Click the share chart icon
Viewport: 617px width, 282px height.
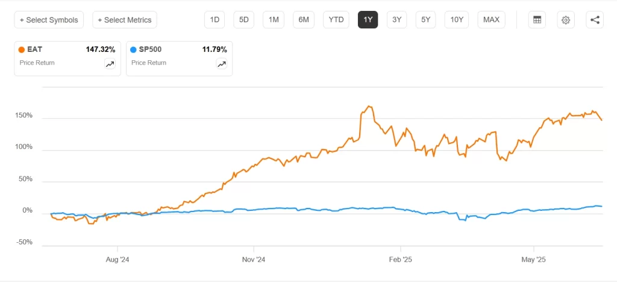[x=595, y=20]
